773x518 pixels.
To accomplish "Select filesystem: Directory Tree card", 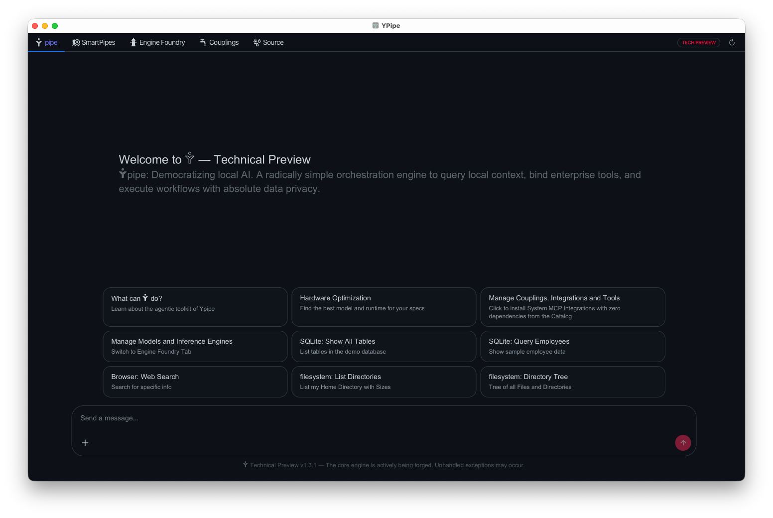I will click(x=572, y=382).
